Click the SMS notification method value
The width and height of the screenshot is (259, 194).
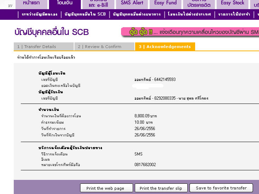pos(138,154)
